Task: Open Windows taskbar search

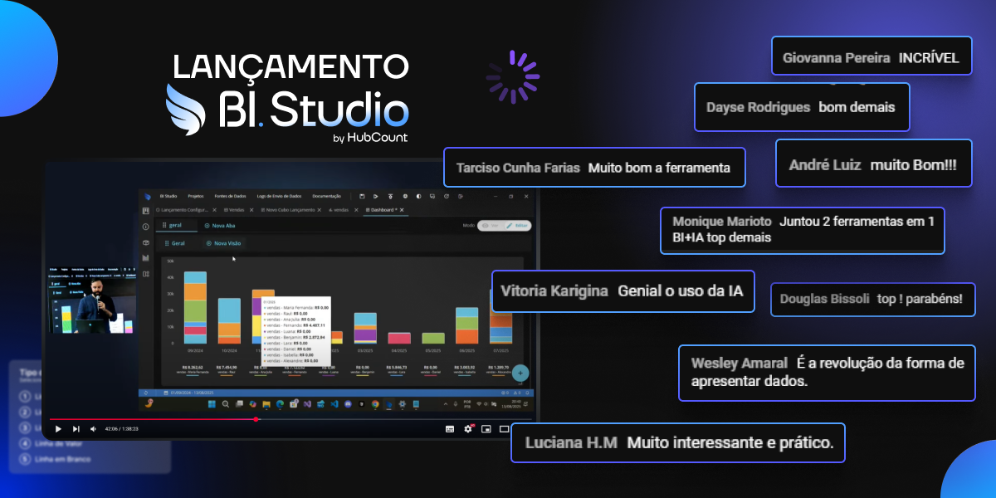Action: click(226, 404)
